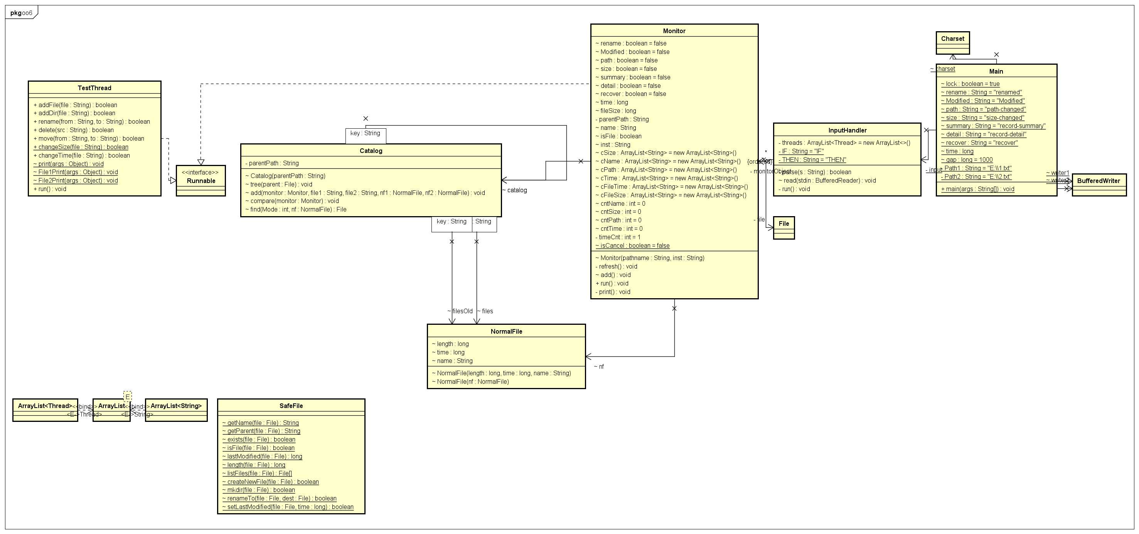
Task: Select the ArrayList<String> class box
Action: click(x=176, y=410)
